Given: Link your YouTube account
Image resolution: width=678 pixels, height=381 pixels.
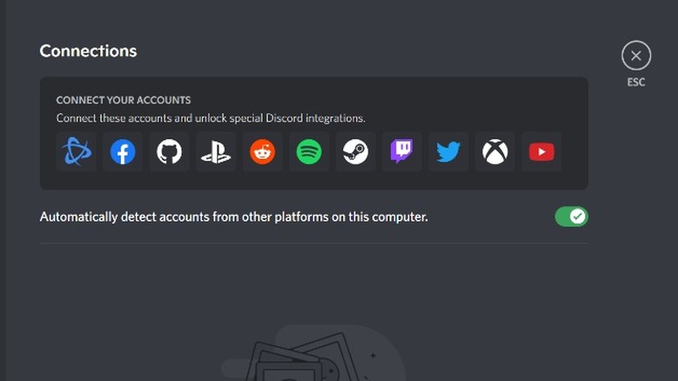Looking at the screenshot, I should click(x=542, y=152).
